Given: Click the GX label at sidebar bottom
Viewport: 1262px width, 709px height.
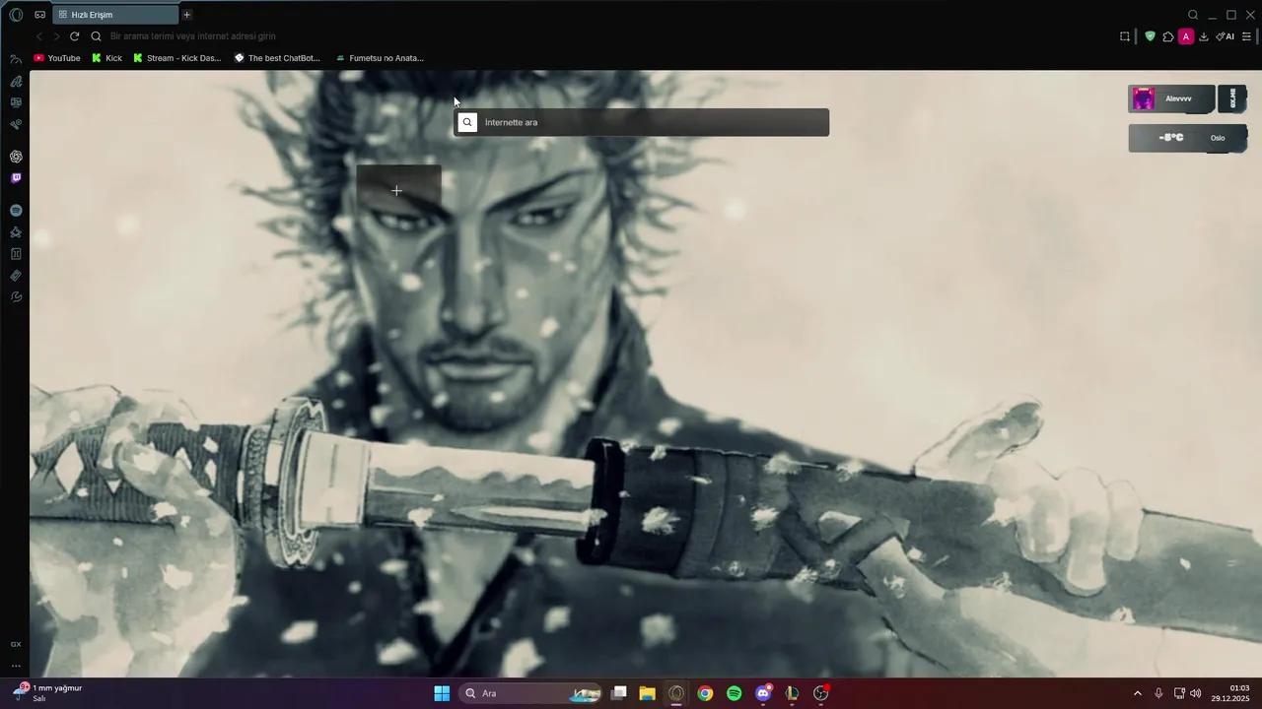Looking at the screenshot, I should (x=16, y=644).
